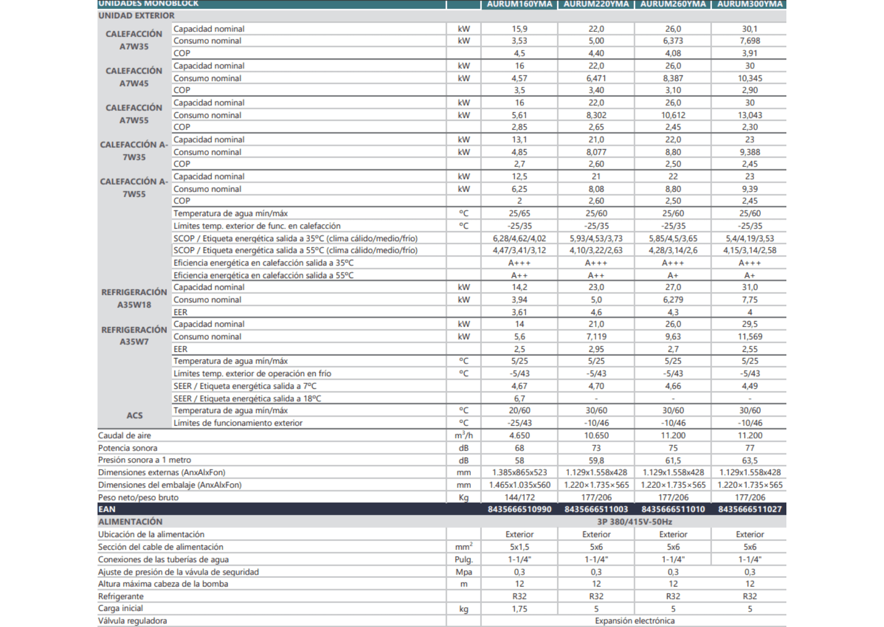Click 'Ubicación de la alimentación' label
This screenshot has width=884, height=627.
tap(151, 534)
